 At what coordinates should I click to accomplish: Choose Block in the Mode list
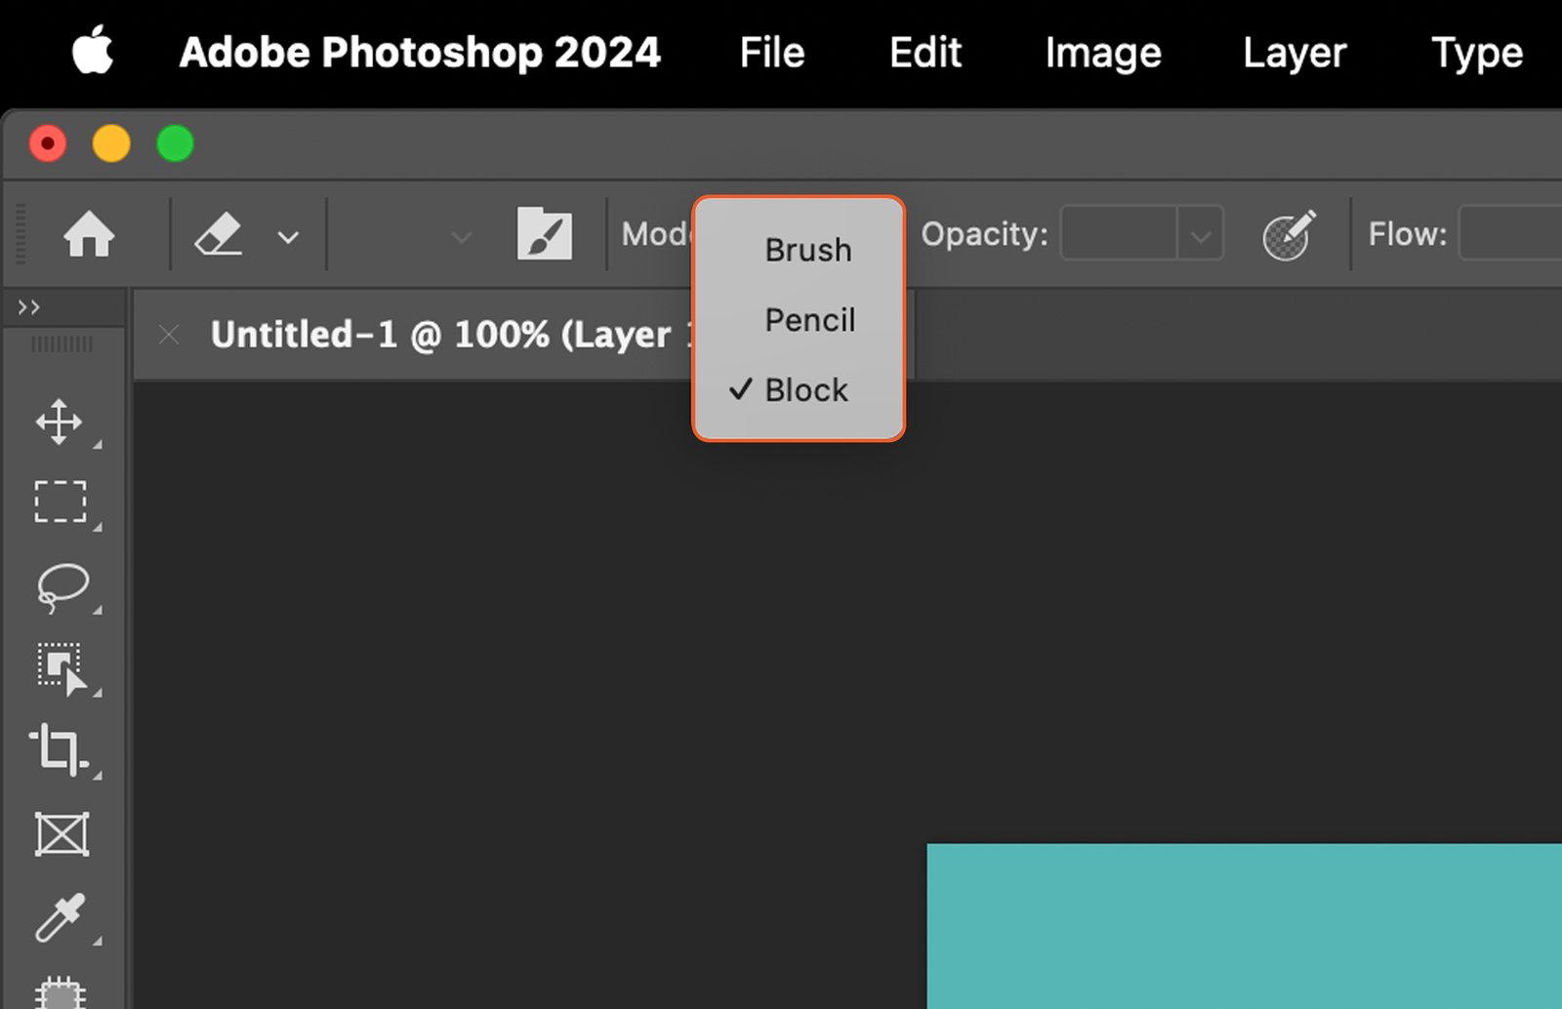[x=806, y=390]
